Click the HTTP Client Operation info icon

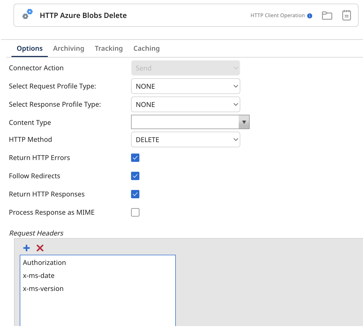309,16
